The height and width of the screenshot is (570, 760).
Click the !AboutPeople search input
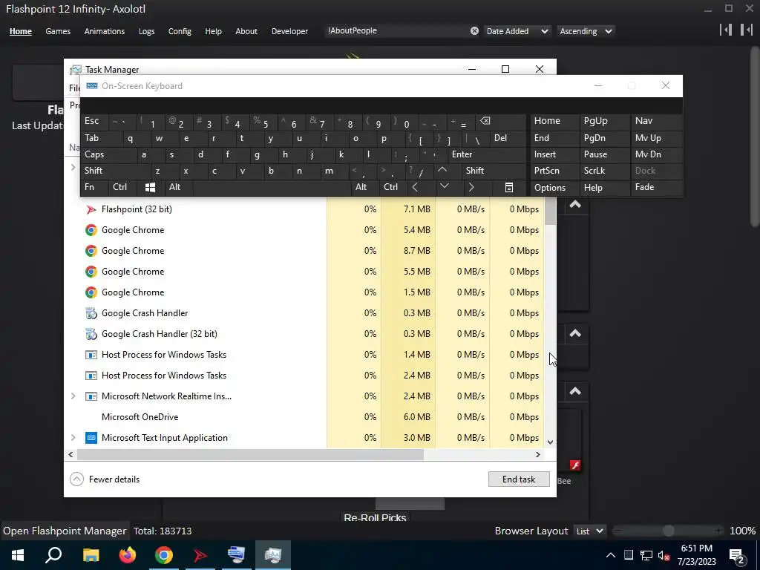tap(398, 31)
